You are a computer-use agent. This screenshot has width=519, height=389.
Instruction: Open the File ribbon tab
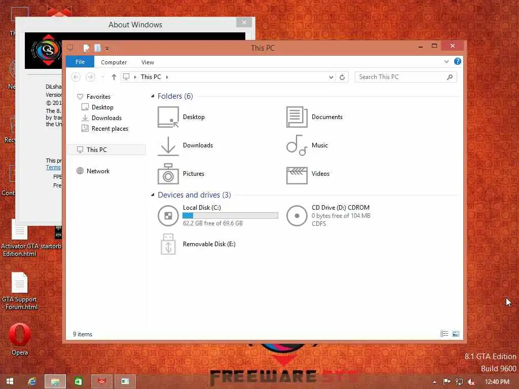pyautogui.click(x=80, y=62)
